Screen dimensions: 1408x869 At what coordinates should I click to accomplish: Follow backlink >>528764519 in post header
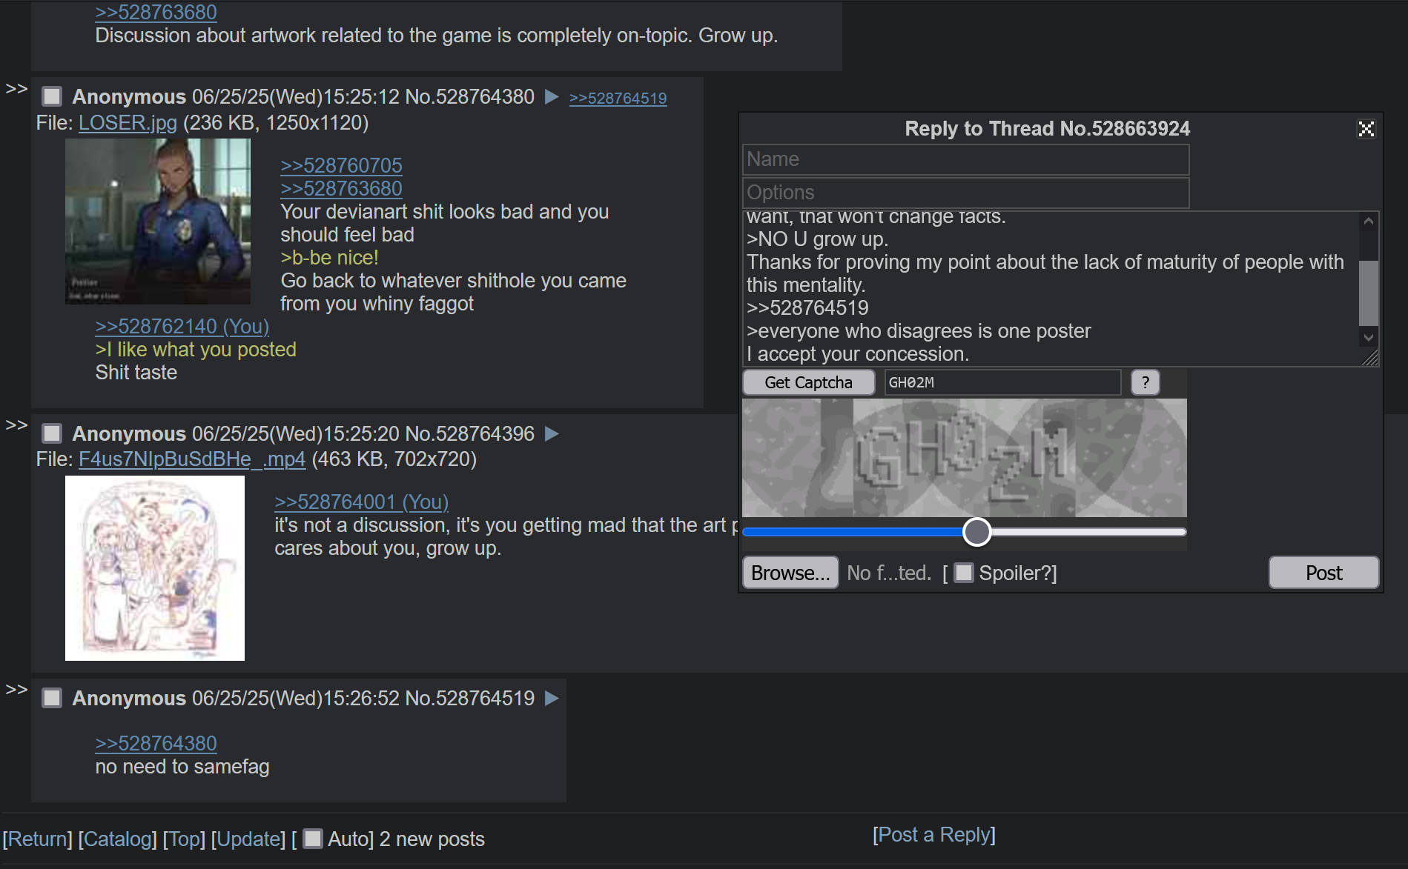(618, 99)
